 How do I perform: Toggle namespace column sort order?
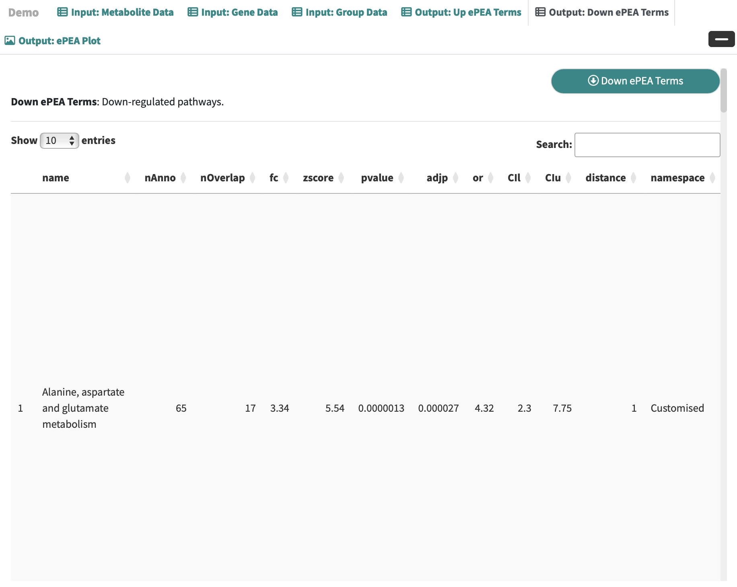click(x=712, y=178)
